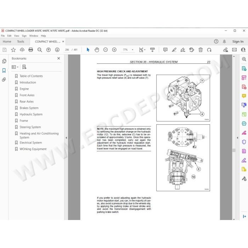This screenshot has width=248, height=248.
Task: Click the scrolling mode toolbar icon
Action: coord(152,50)
